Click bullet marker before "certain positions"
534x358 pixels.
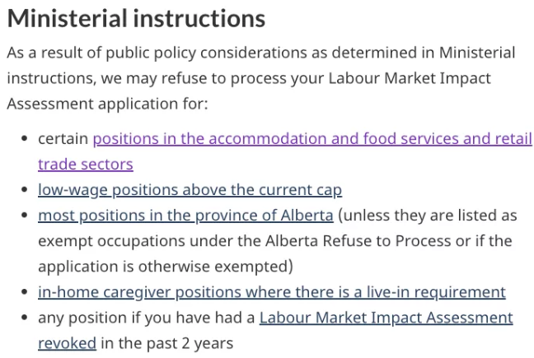pyautogui.click(x=23, y=139)
